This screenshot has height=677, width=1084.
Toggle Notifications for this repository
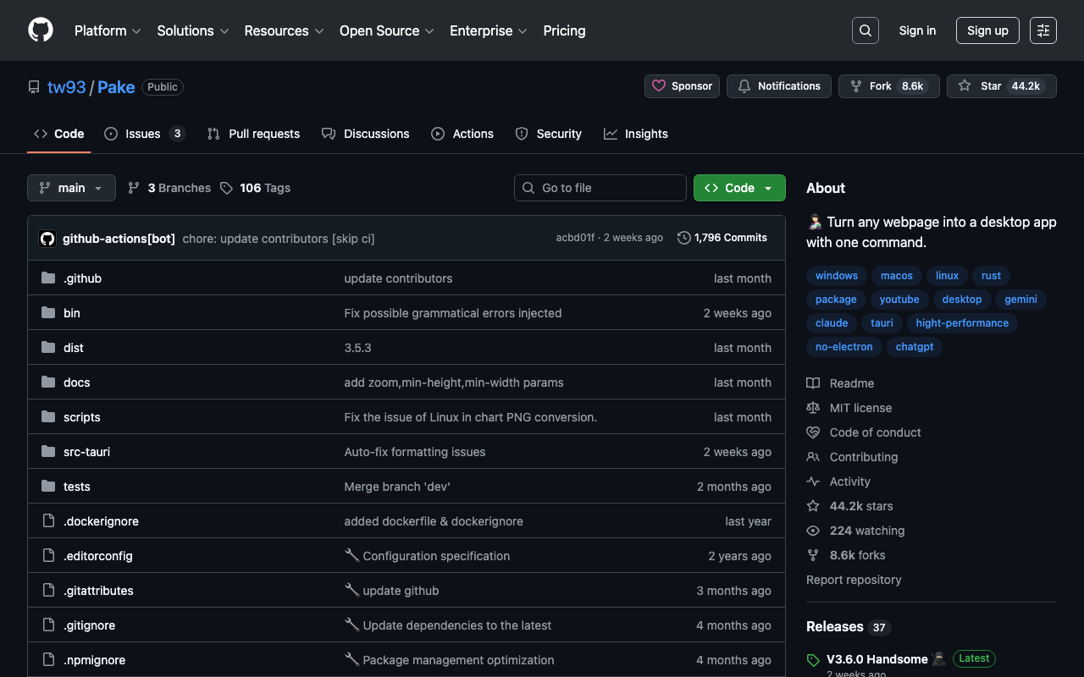(x=778, y=86)
